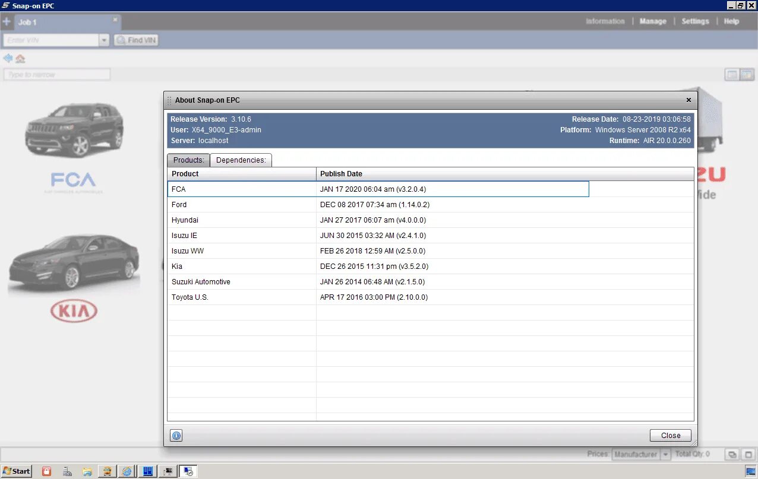
Task: Click the Runtime AIR 20.0.0.260 text
Action: click(x=650, y=141)
